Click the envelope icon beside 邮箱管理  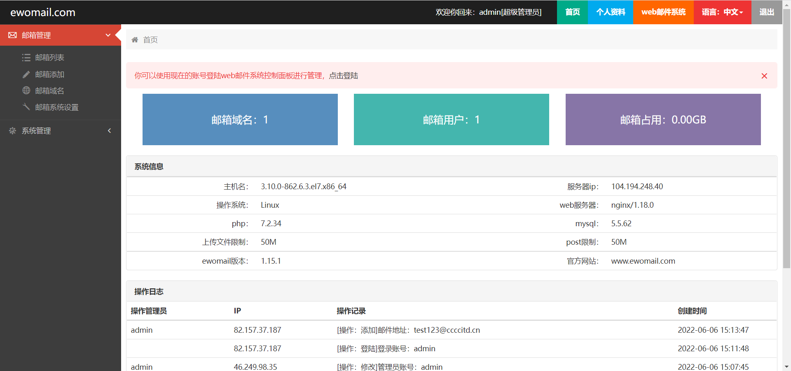click(x=13, y=35)
